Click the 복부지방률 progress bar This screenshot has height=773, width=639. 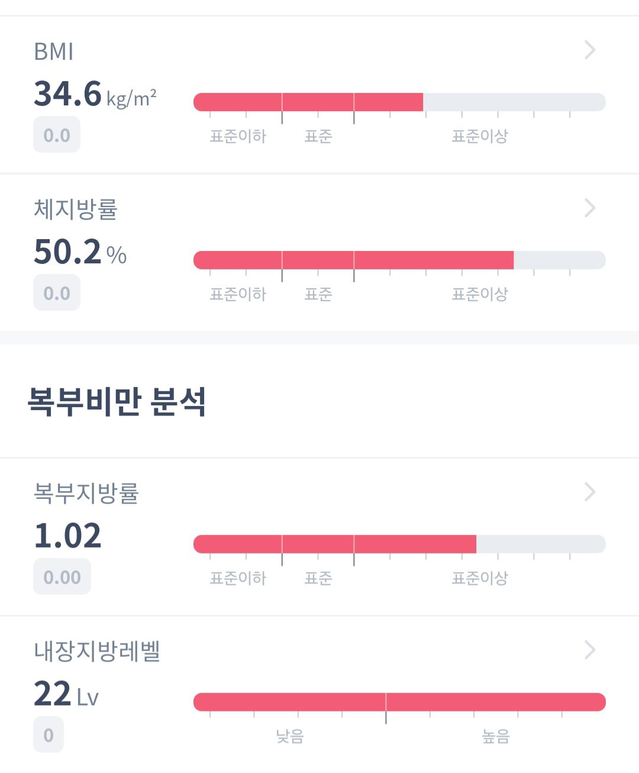399,544
